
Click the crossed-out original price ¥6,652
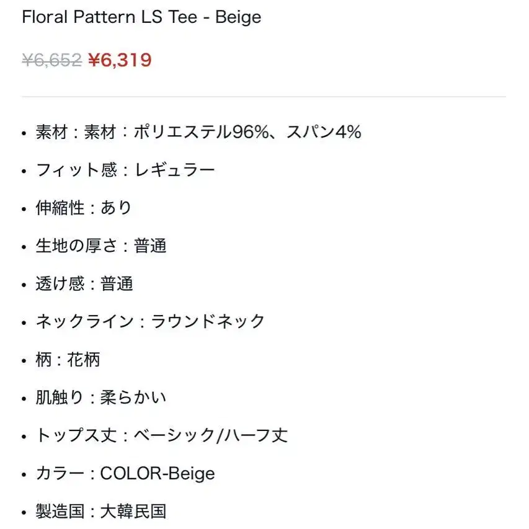tap(52, 60)
